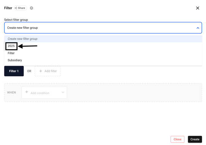Screen dimensions: 206x145
Task: Click the plus icon in Add condition
Action: [27, 92]
